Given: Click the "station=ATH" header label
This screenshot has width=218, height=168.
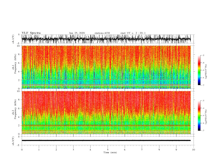Looking at the screenshot, I should 102,33.
